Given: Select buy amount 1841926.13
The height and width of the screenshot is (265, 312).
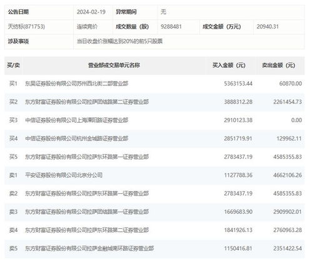Looking at the screenshot, I should coord(238,230).
